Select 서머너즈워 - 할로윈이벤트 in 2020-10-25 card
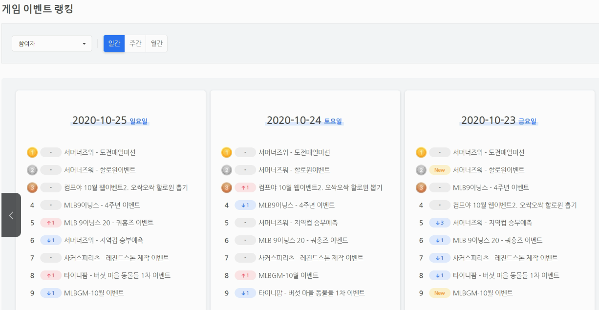Viewport: 599px width, 310px height. click(x=100, y=170)
